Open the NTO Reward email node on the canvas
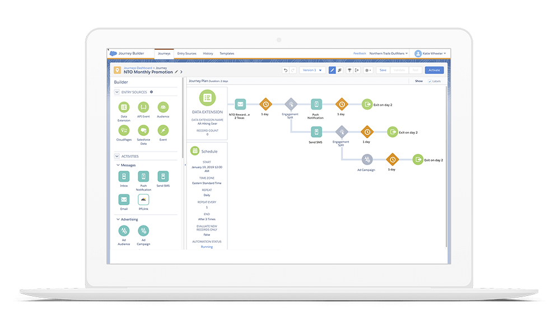 pyautogui.click(x=240, y=105)
